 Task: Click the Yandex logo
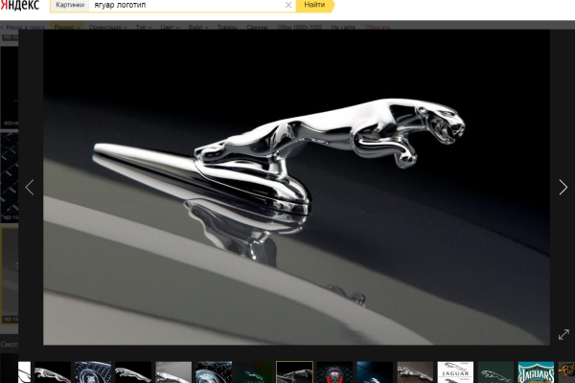pyautogui.click(x=20, y=5)
